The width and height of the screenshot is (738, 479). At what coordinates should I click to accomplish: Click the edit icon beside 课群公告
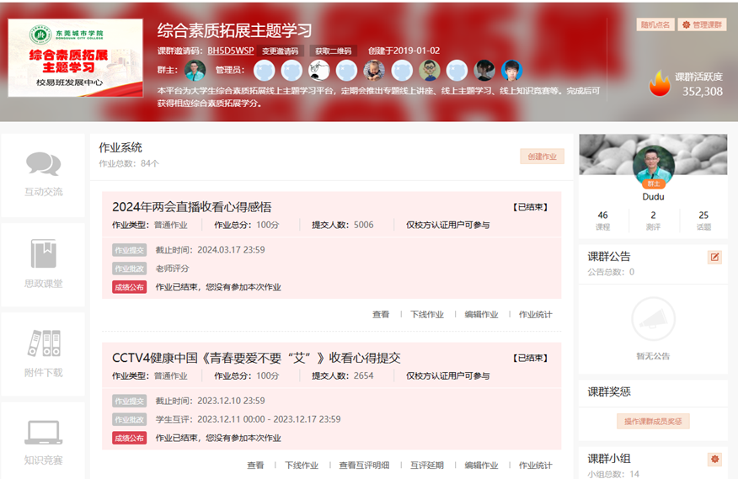point(715,257)
